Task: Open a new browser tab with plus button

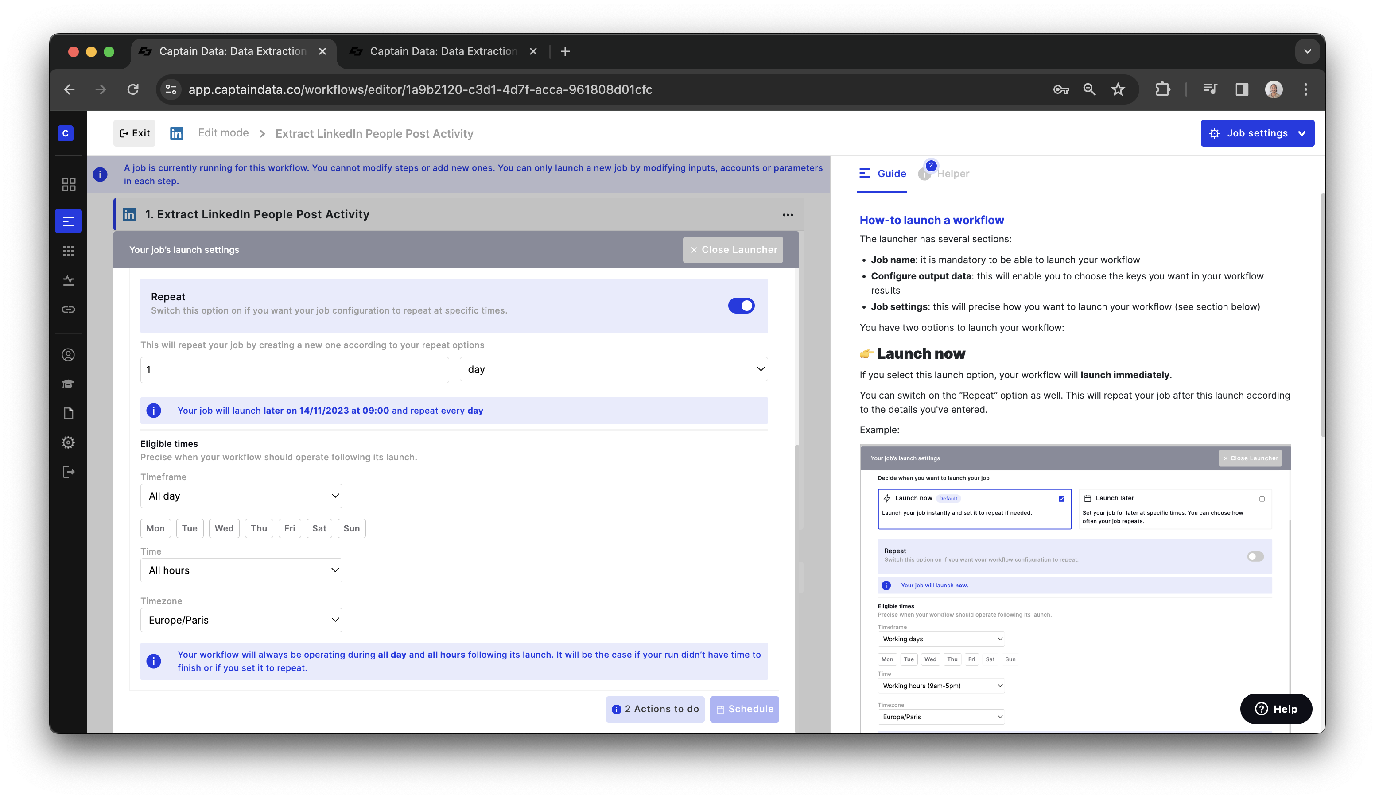Action: pyautogui.click(x=565, y=51)
